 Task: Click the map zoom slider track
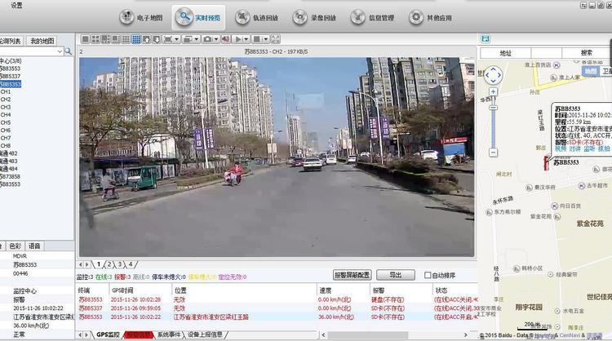click(493, 122)
